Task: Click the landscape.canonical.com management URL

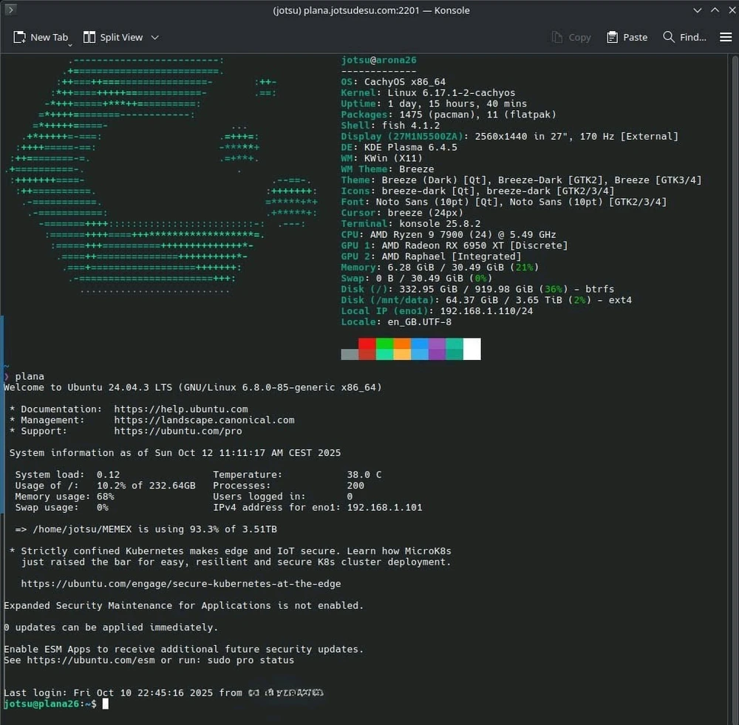Action: 204,420
